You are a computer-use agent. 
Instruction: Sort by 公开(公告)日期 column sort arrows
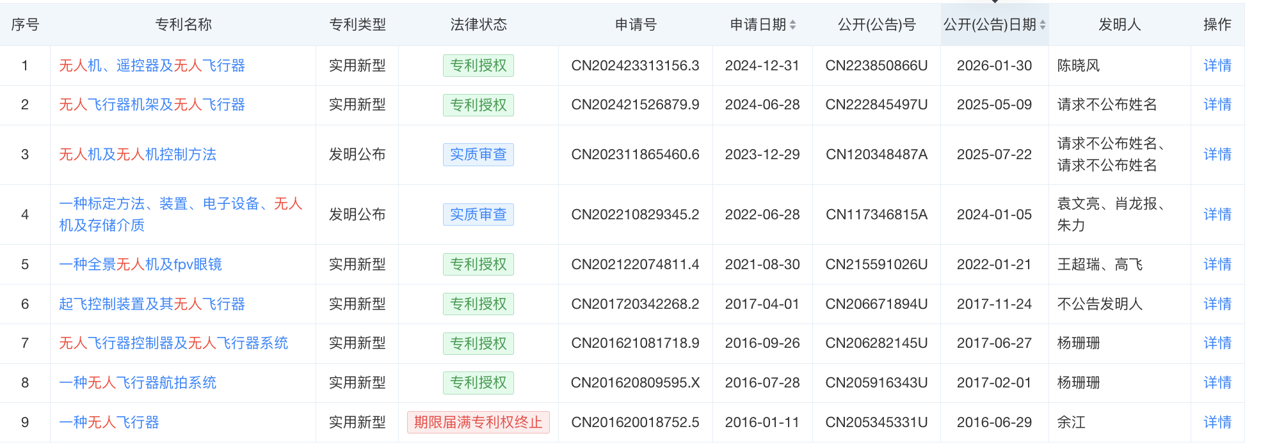click(1042, 25)
